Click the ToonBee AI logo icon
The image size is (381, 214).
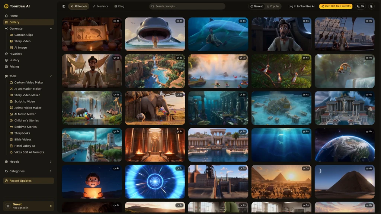(x=6, y=6)
